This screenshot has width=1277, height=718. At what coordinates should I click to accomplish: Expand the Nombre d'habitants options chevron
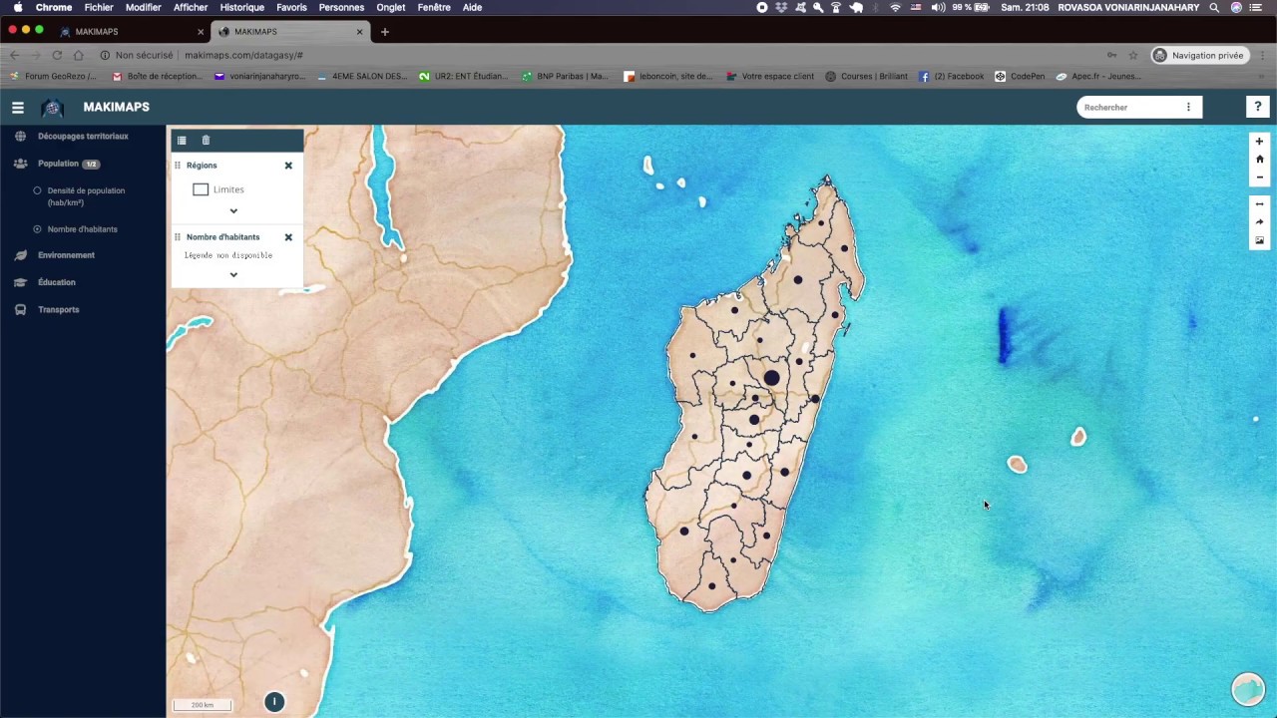pyautogui.click(x=233, y=275)
